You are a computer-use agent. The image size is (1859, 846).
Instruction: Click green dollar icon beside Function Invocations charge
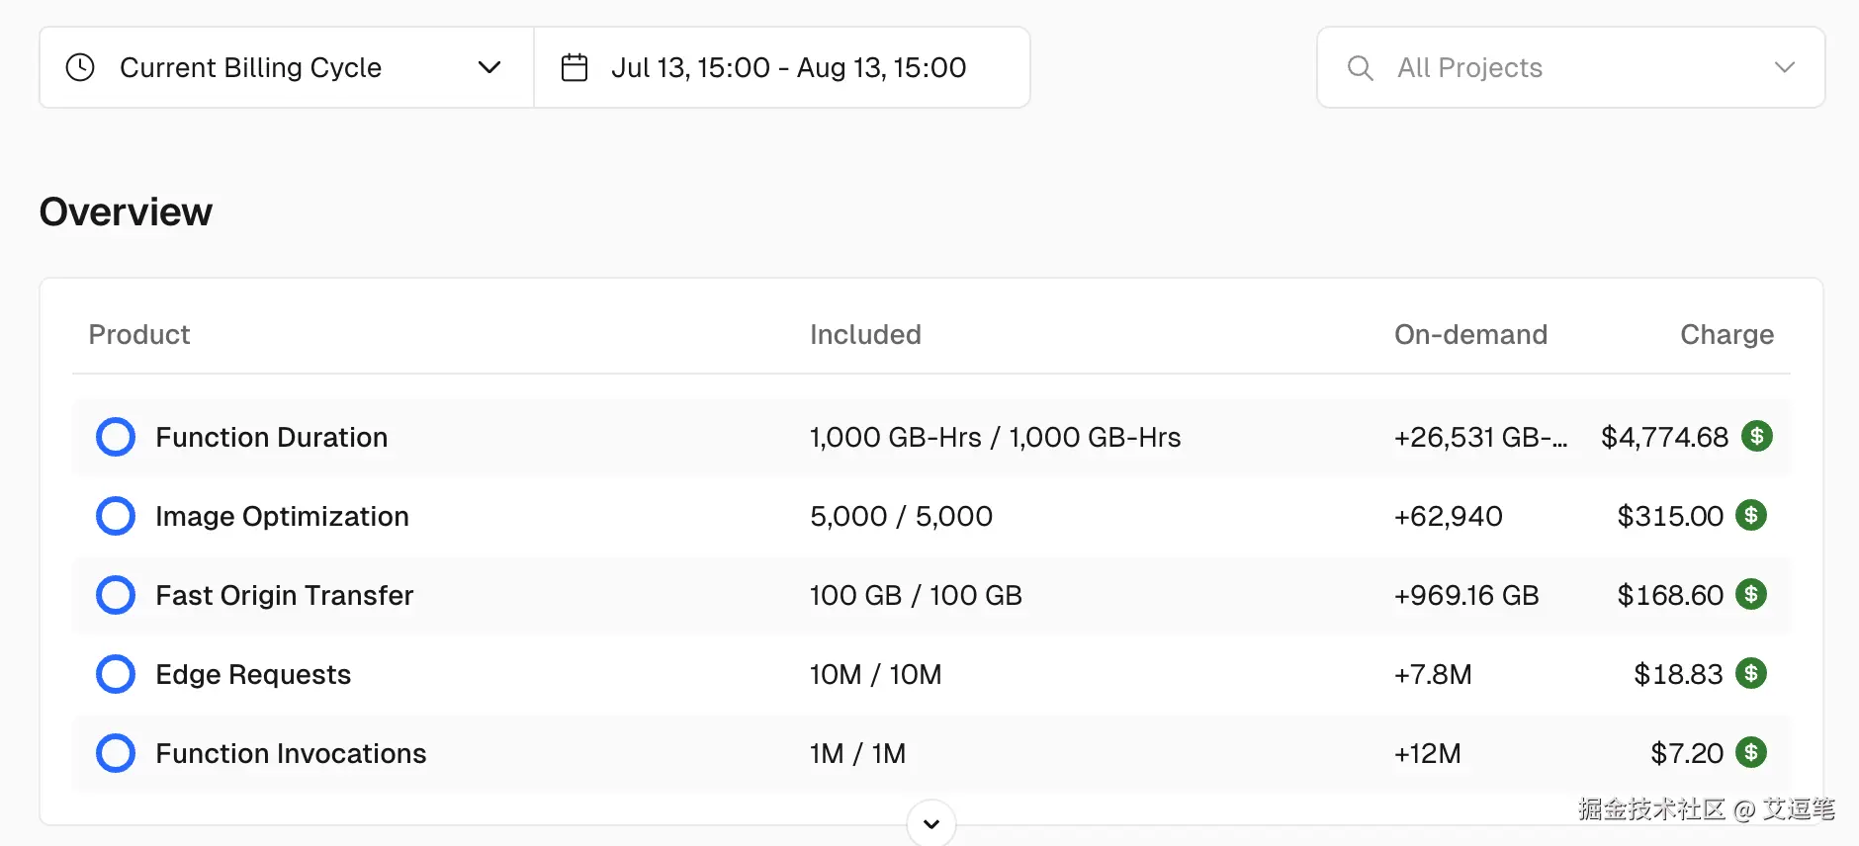[1751, 752]
